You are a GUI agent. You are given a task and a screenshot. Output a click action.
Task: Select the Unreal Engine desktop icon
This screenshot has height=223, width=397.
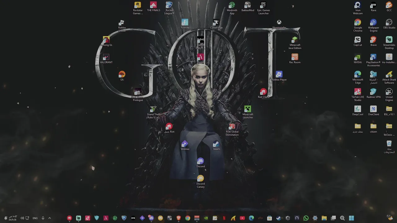point(389,95)
